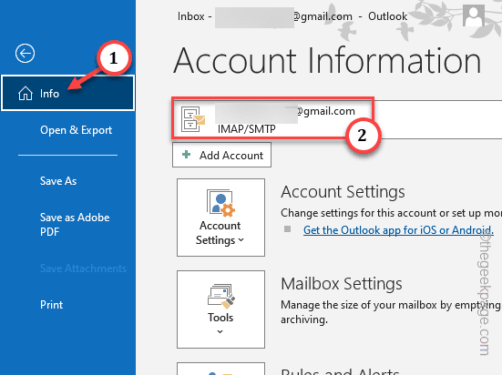
Task: Open the Tools dropdown button
Action: [x=220, y=309]
